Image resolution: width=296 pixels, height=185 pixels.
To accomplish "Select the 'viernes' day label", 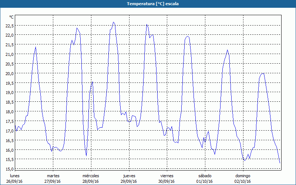I will (x=167, y=176).
